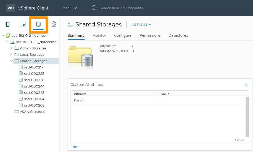253x152 pixels.
Task: Click datastore icon beside ssd-000245
Action: point(21,93)
